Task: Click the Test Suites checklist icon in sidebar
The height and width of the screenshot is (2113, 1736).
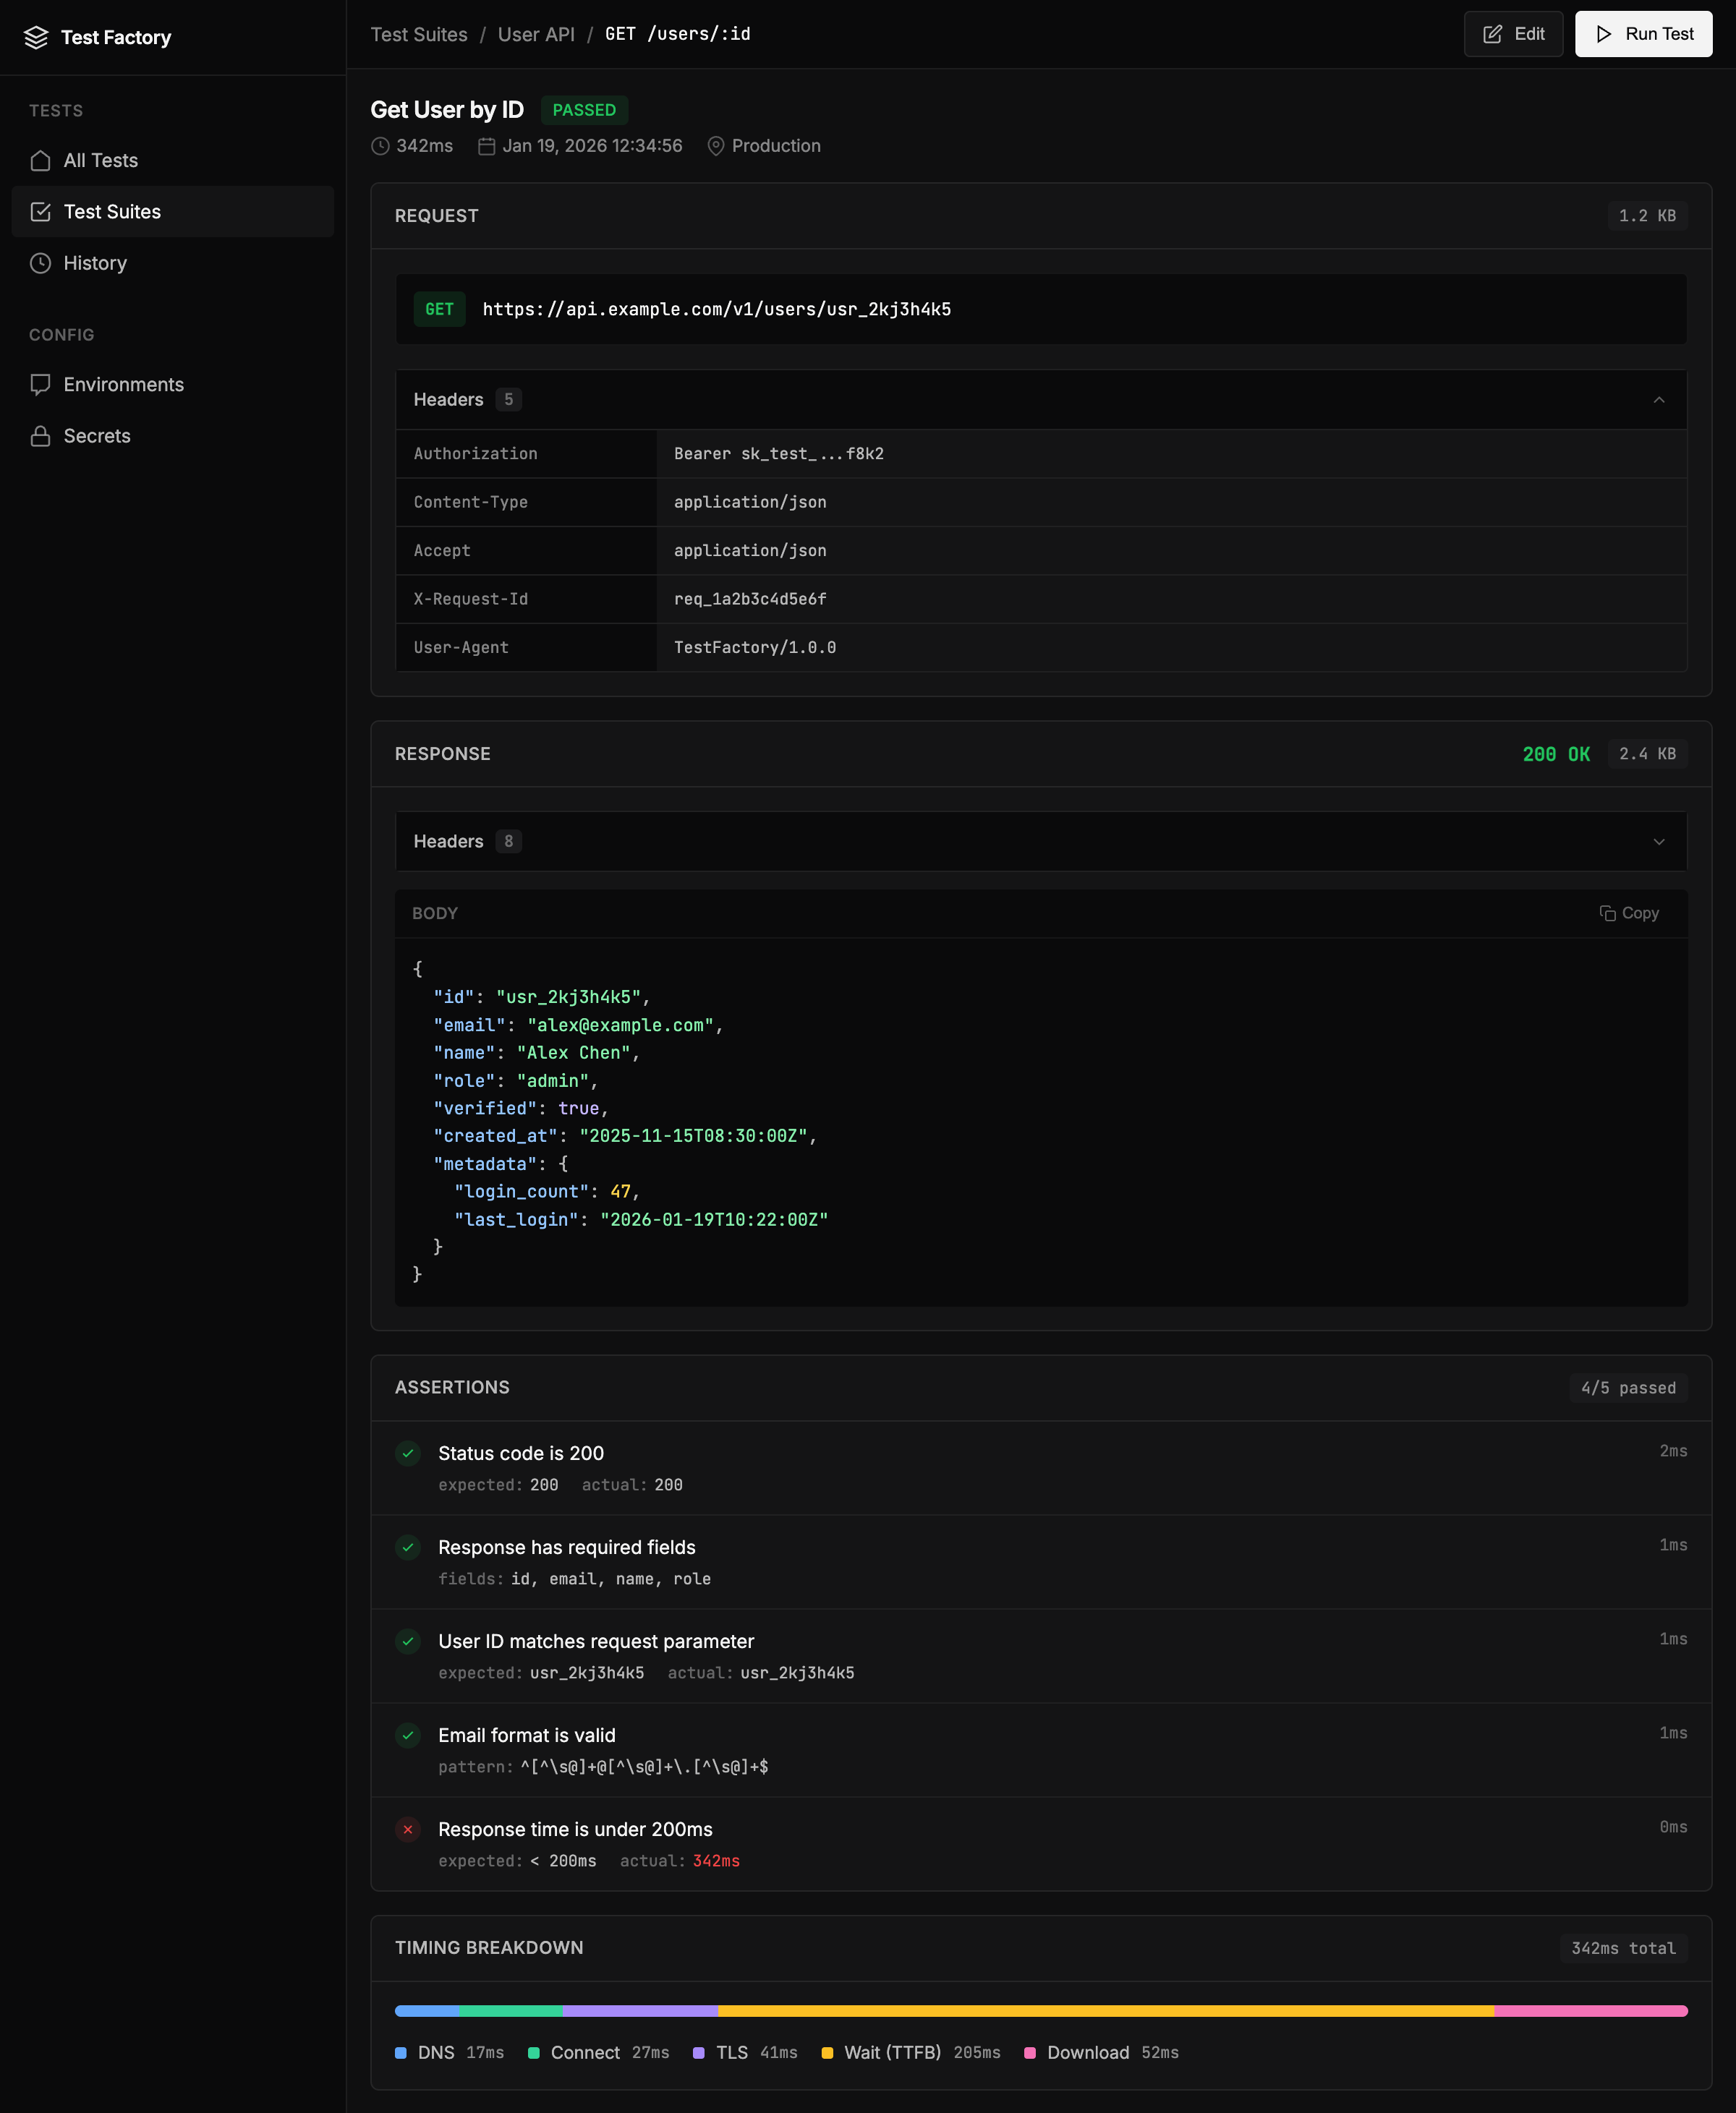Action: point(40,211)
